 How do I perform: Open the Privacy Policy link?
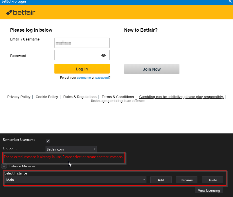click(19, 97)
